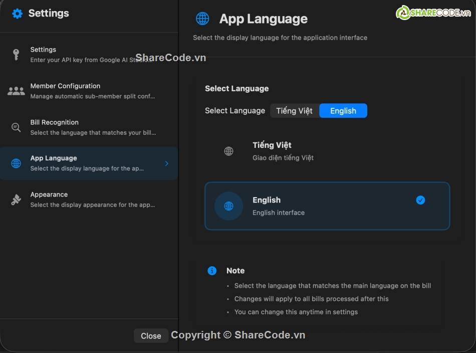The image size is (476, 353).
Task: Click the magnifier icon beside Bill Recognition
Action: (x=17, y=127)
